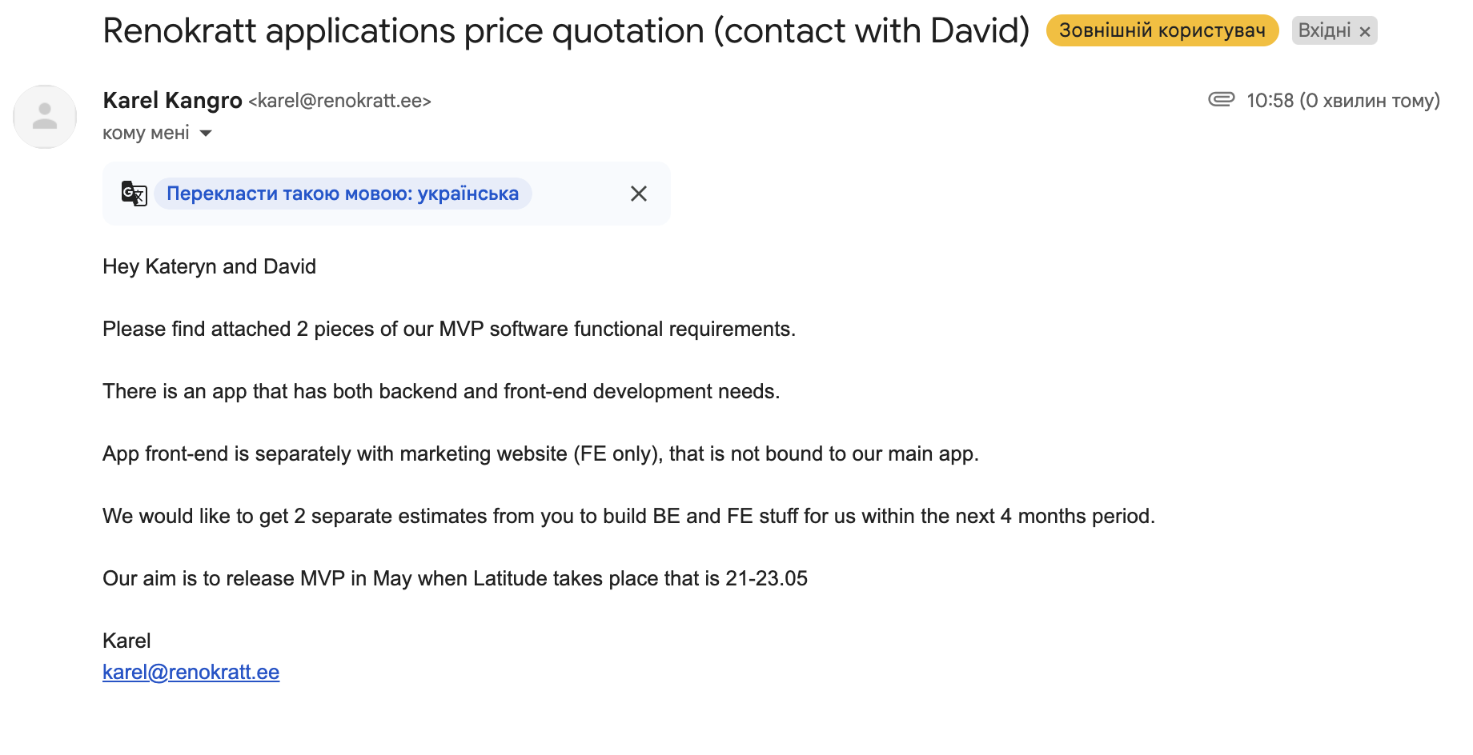Image resolution: width=1473 pixels, height=755 pixels.
Task: Dismiss the translation suggestion bar
Action: click(x=638, y=194)
